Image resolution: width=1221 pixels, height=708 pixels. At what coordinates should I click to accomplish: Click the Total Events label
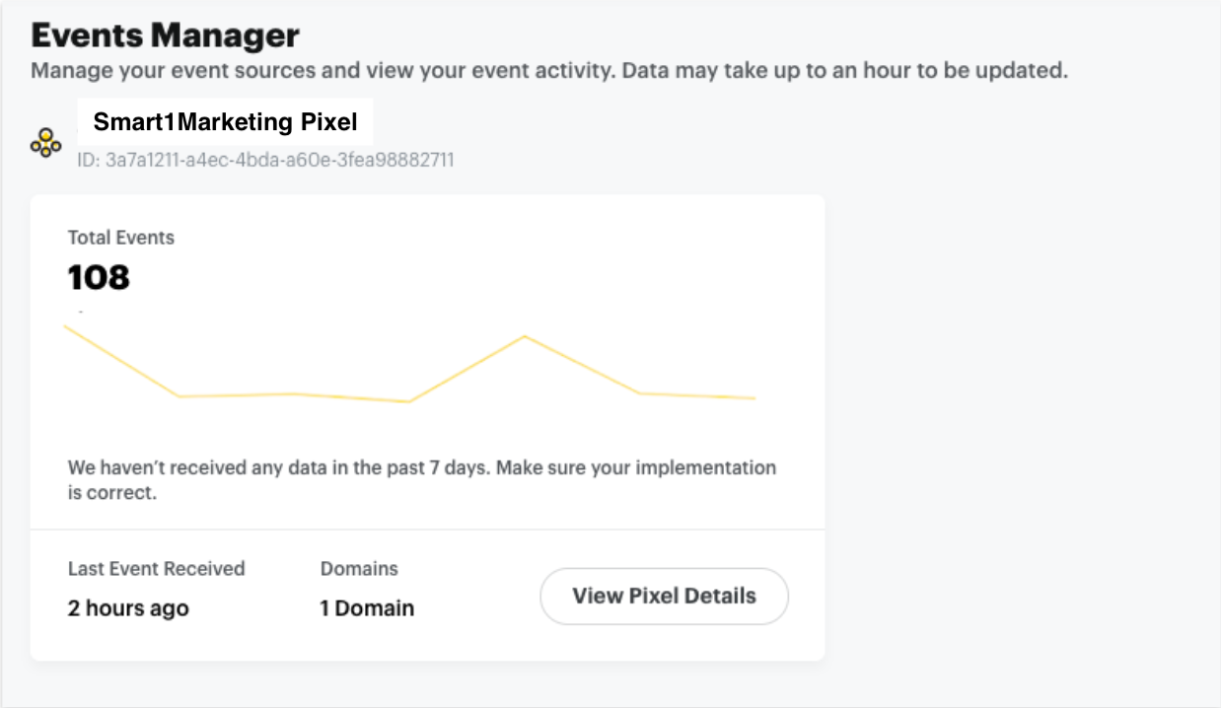pyautogui.click(x=120, y=238)
